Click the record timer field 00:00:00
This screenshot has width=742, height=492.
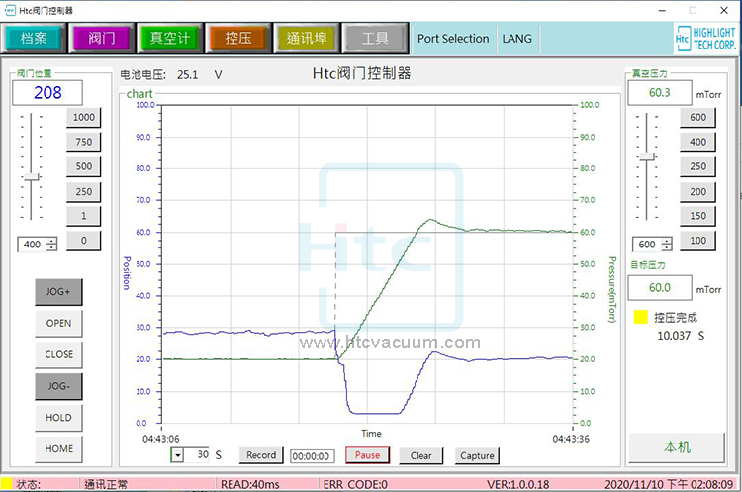[x=312, y=456]
